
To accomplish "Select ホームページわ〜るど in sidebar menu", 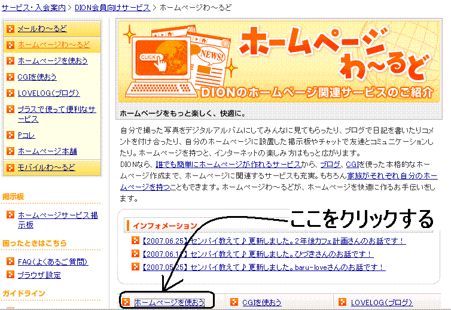I will [54, 45].
